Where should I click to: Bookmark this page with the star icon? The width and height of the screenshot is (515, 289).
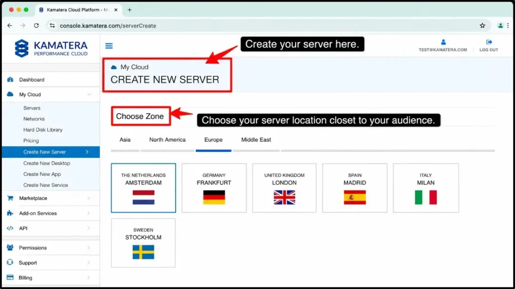(x=482, y=26)
